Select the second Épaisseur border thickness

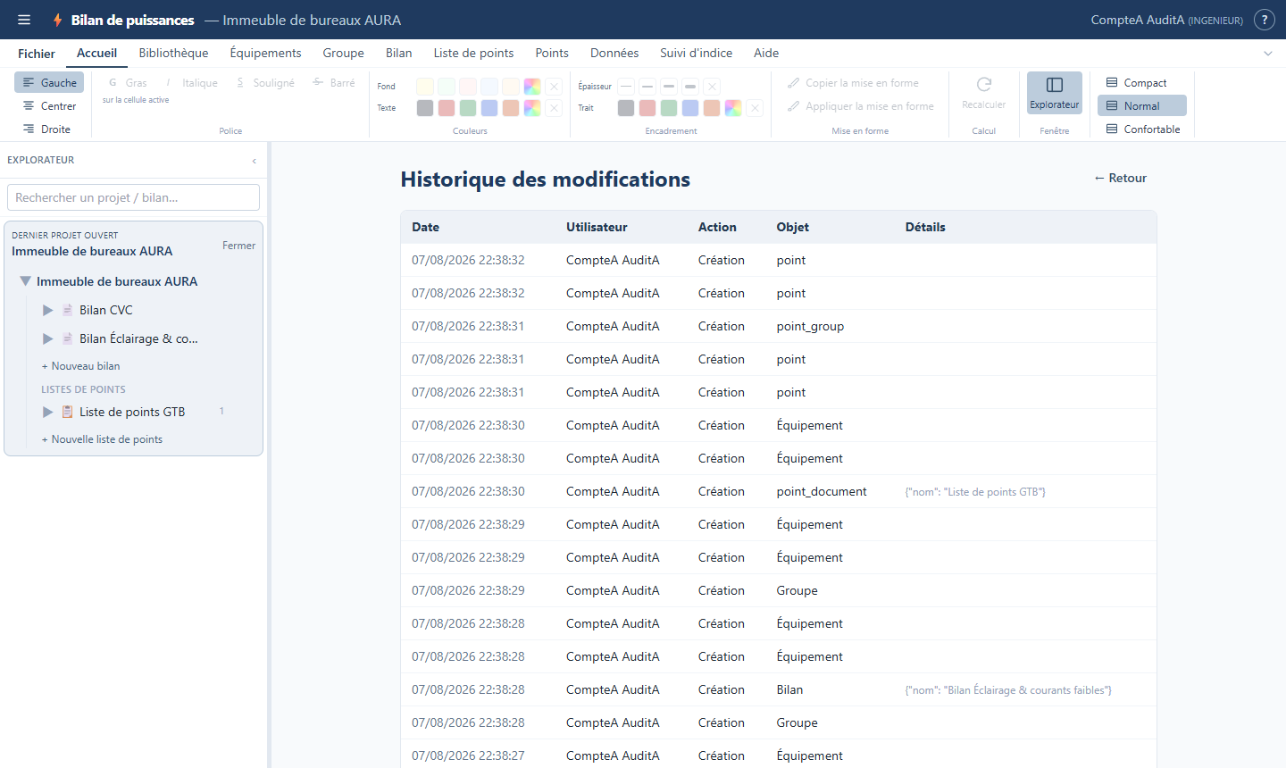click(647, 87)
